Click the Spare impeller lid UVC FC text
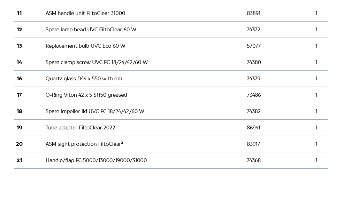This screenshot has height=200, width=344. [x=95, y=111]
